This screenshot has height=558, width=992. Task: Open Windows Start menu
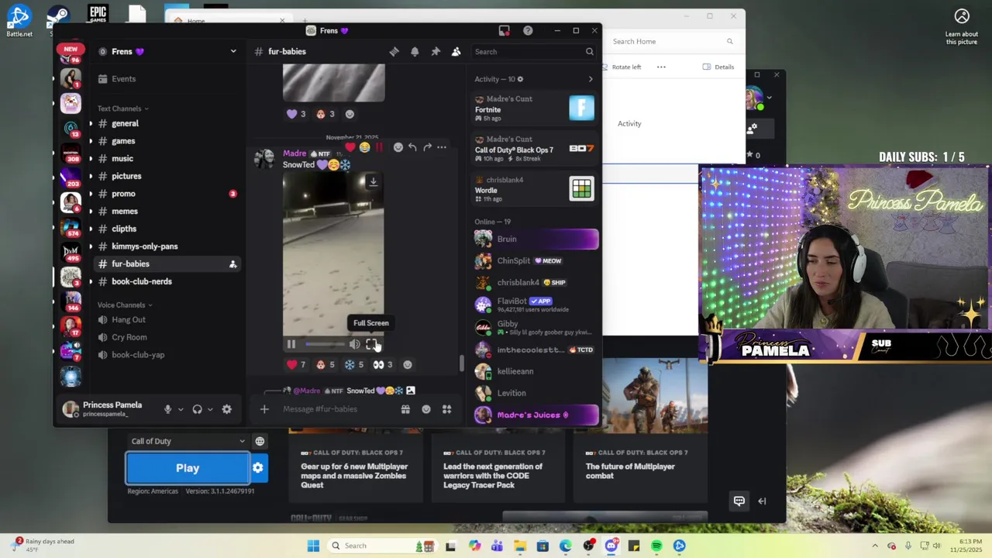(x=313, y=546)
